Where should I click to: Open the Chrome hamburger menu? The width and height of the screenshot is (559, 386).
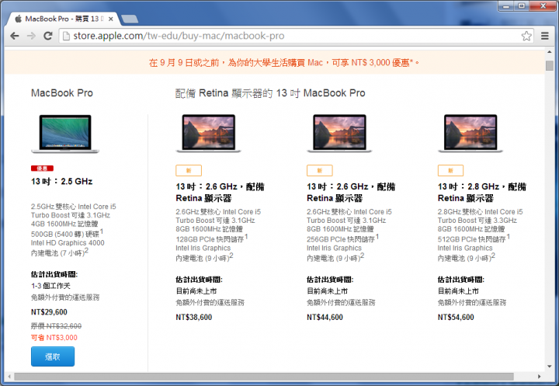[x=545, y=36]
